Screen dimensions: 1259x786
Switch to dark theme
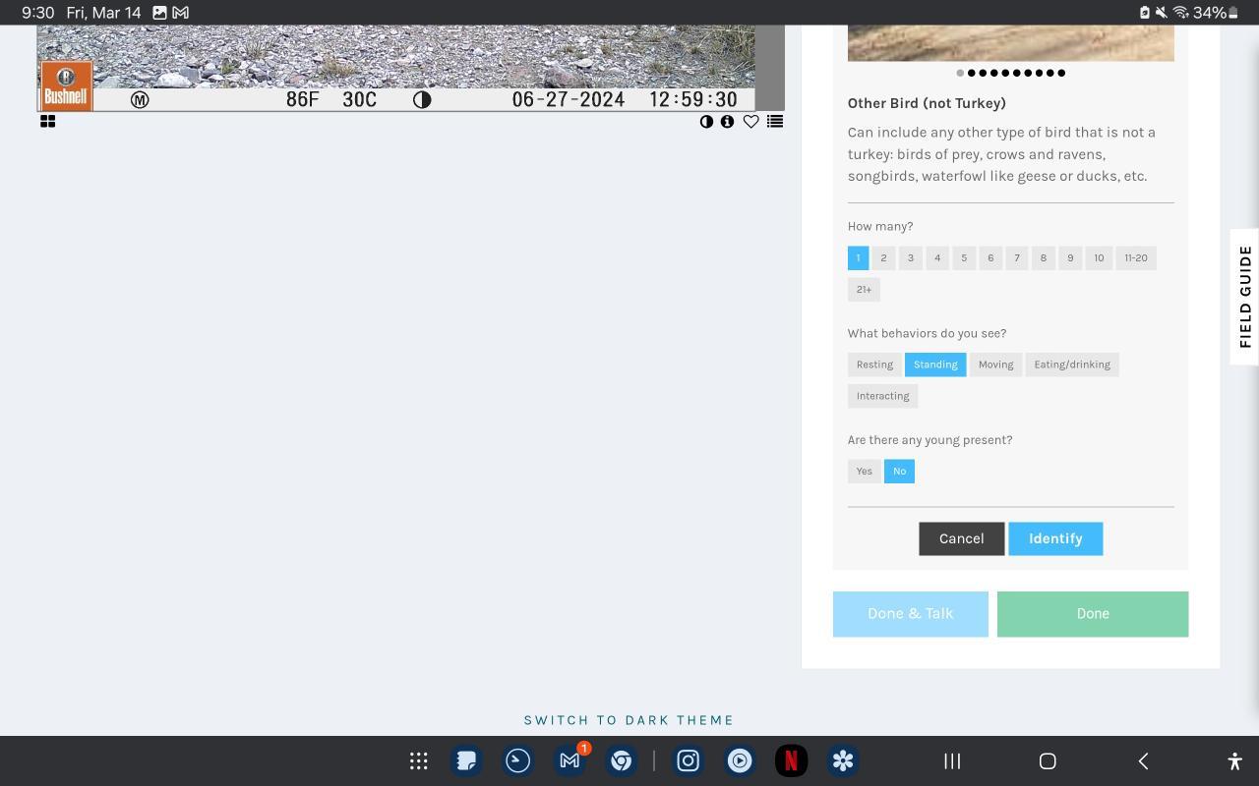[x=629, y=720]
